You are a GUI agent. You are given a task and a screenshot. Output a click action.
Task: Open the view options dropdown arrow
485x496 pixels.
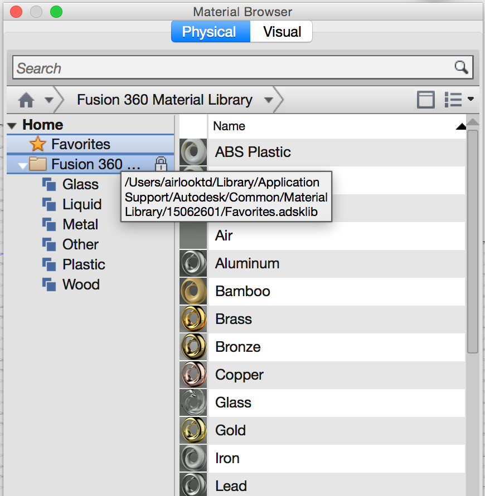(471, 99)
